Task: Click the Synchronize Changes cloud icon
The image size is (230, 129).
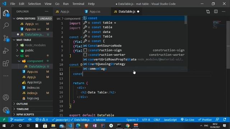Action: (30, 120)
